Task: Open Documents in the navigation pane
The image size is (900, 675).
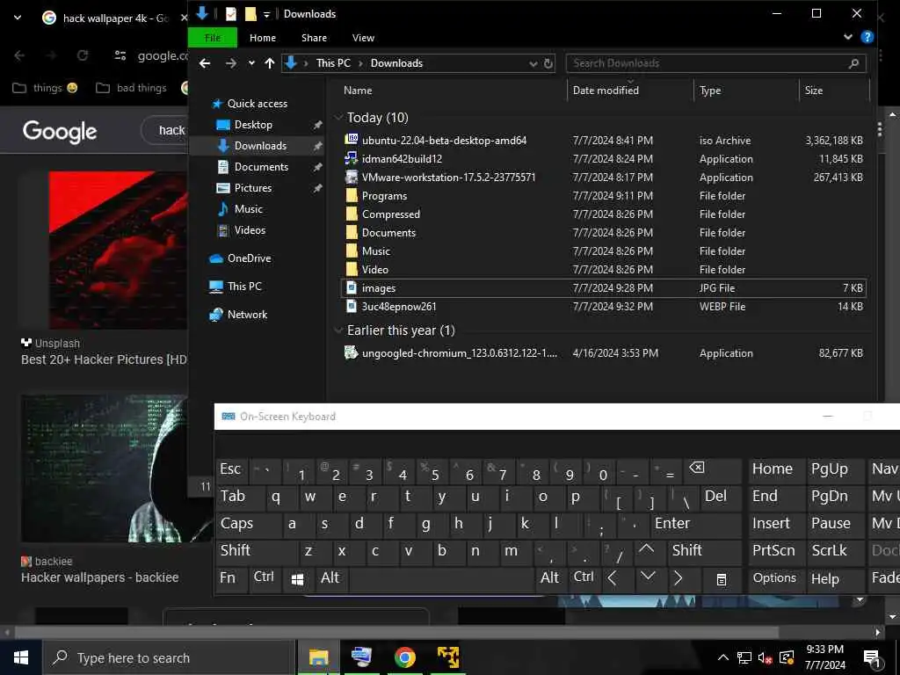Action: [261, 167]
